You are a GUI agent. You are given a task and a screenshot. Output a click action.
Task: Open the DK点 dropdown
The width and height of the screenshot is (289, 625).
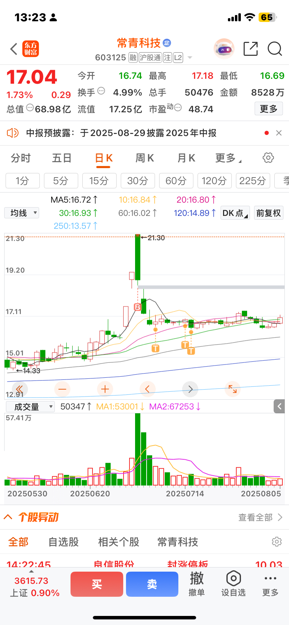(235, 213)
